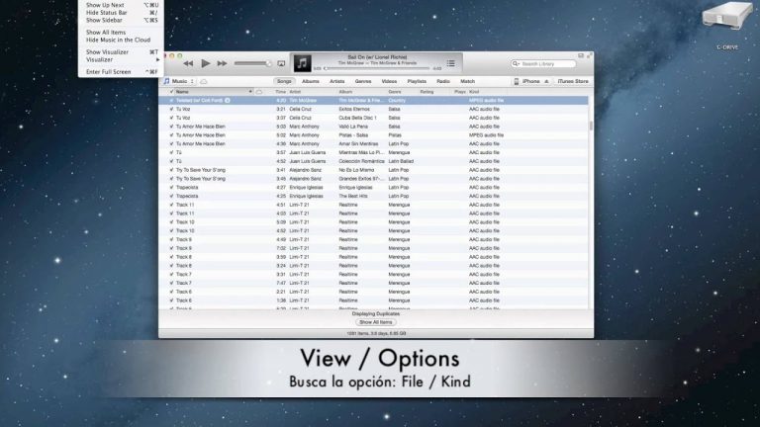The width and height of the screenshot is (760, 427).
Task: Uncheck the Tu Voz 3:07 song checkbox
Action: (171, 118)
